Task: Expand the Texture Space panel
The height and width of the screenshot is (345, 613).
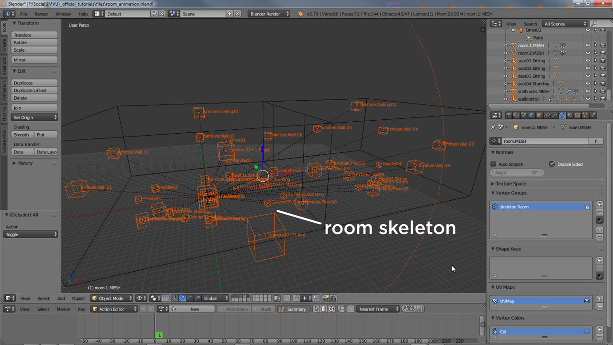Action: (x=510, y=184)
